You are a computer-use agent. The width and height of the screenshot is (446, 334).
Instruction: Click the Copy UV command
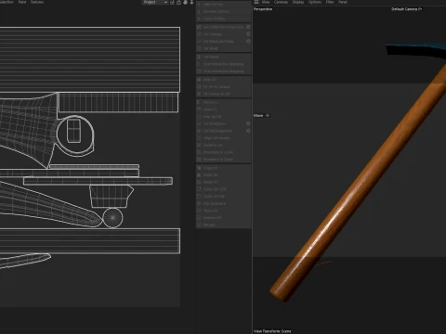coord(223,168)
